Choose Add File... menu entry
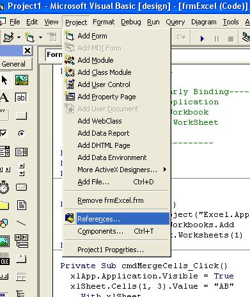 [116, 182]
